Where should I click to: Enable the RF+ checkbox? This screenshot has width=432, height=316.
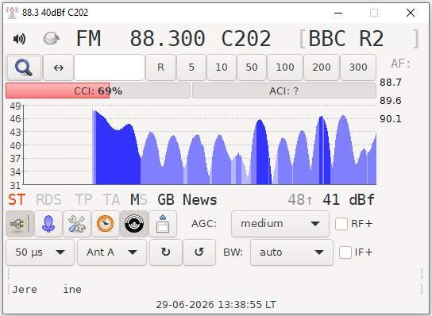[x=341, y=224]
